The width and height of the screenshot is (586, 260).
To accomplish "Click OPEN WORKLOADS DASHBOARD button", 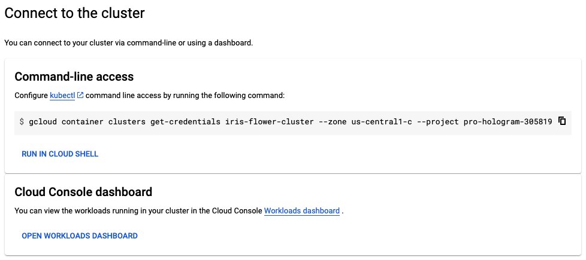I will click(80, 236).
